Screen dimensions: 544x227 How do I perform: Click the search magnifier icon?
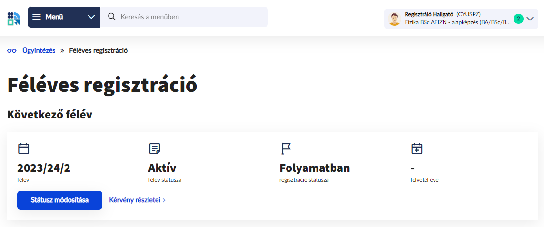point(112,17)
